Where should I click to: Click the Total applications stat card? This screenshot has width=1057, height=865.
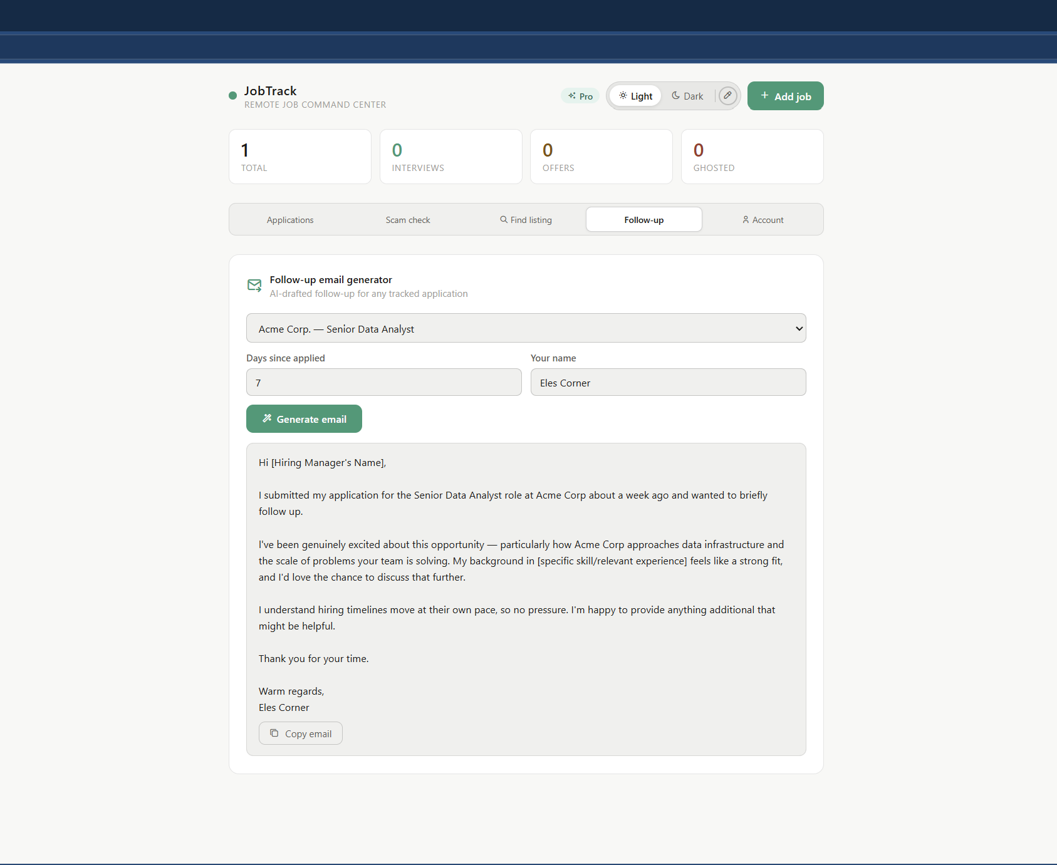[x=300, y=157]
